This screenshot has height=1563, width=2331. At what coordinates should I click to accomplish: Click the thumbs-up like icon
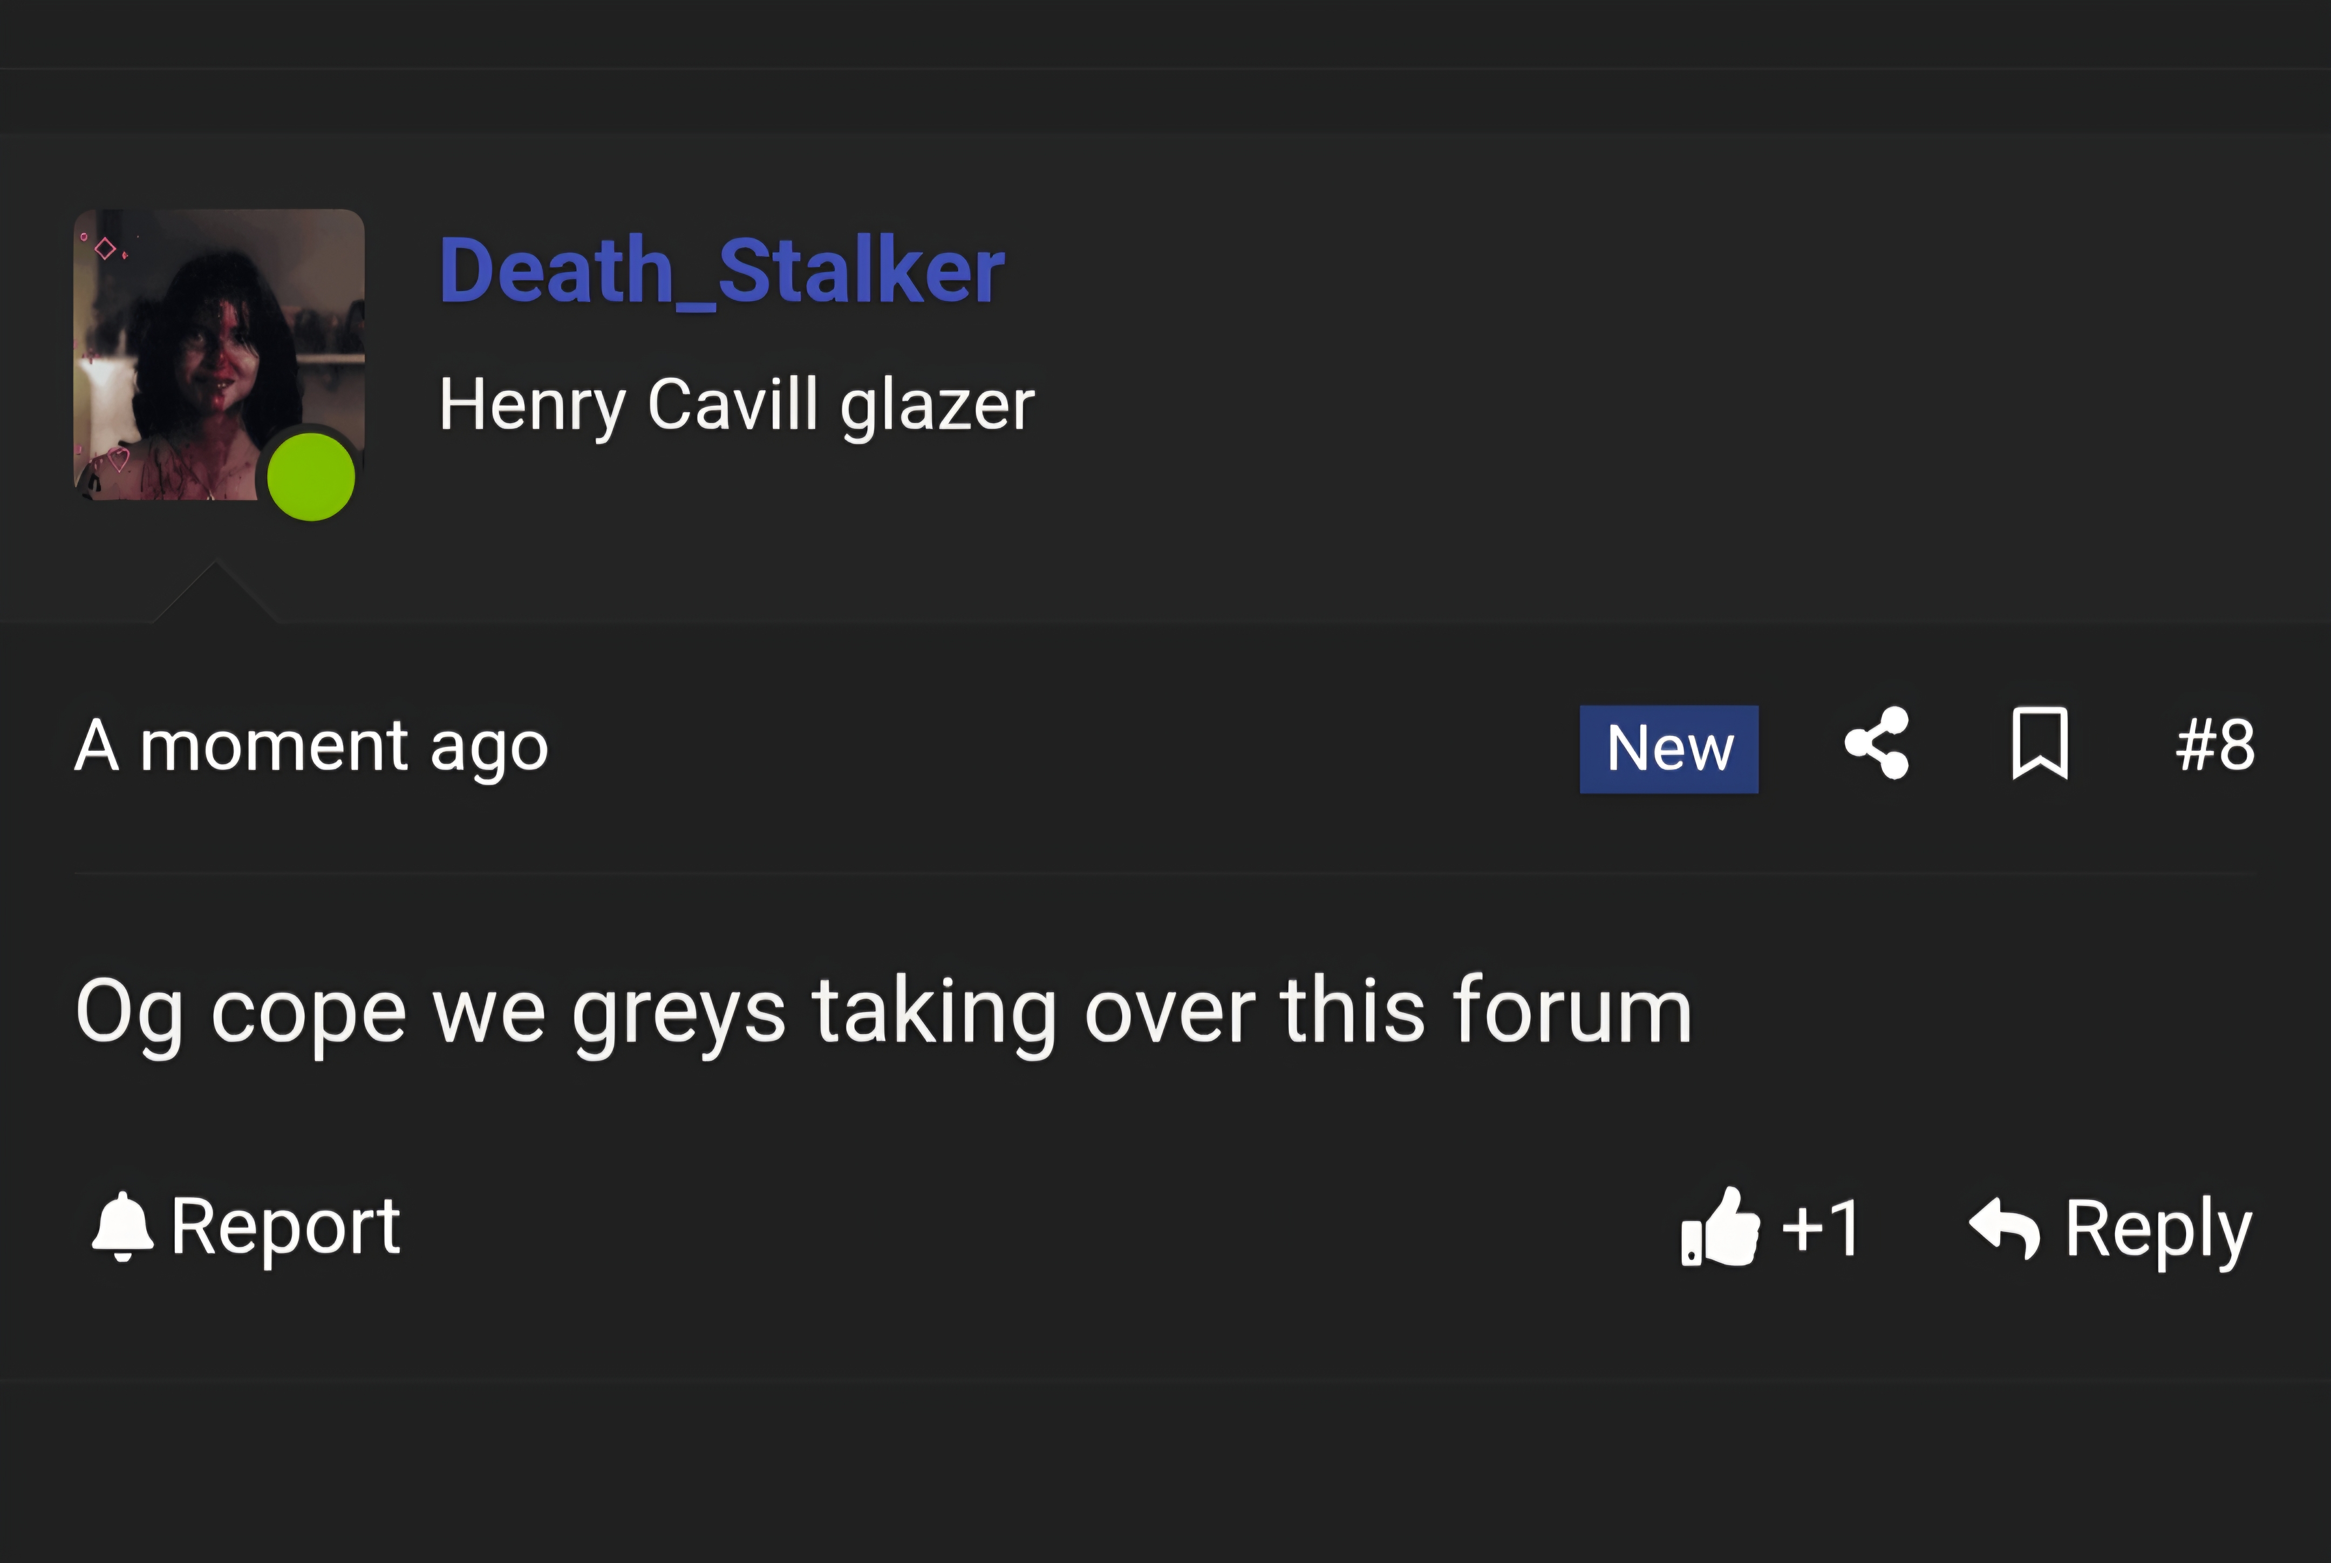(1720, 1227)
